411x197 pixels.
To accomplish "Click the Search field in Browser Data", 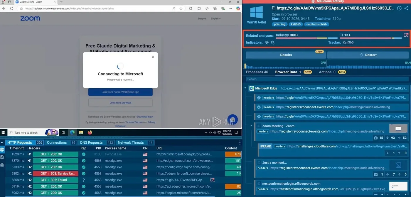I will (x=327, y=79).
